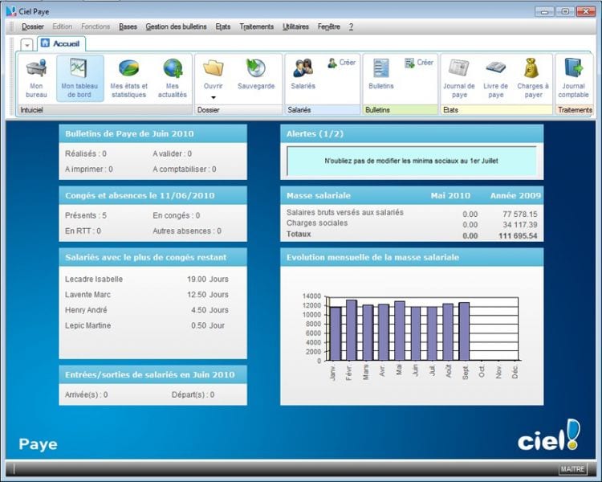Click Créer button next to Bulletins

coord(419,63)
